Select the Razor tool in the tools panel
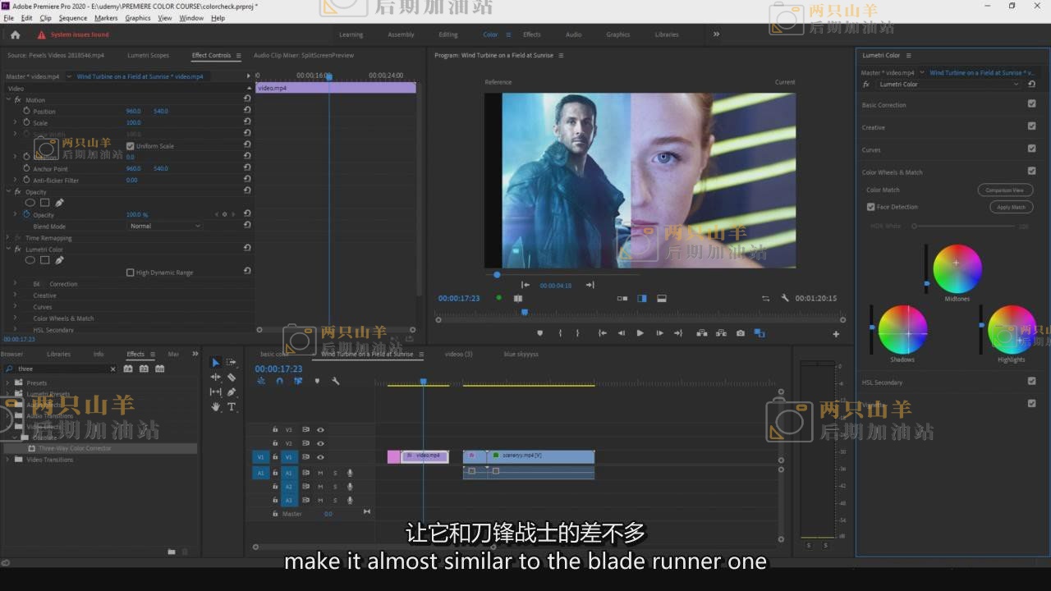The width and height of the screenshot is (1051, 591). [232, 377]
